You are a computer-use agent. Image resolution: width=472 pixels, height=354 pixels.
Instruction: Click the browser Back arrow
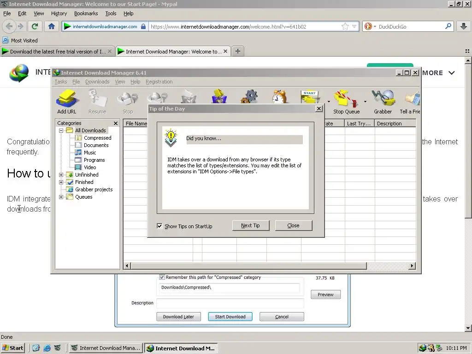click(9, 26)
